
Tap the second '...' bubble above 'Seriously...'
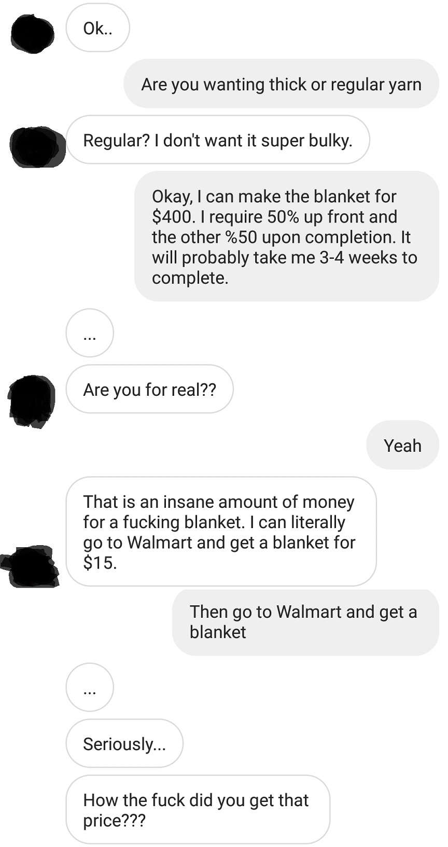90,687
